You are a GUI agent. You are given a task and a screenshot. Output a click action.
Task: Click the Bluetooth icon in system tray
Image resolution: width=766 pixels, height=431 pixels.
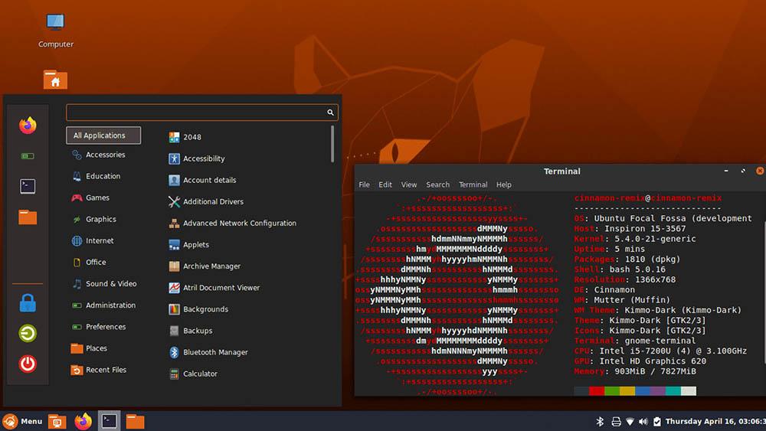600,421
